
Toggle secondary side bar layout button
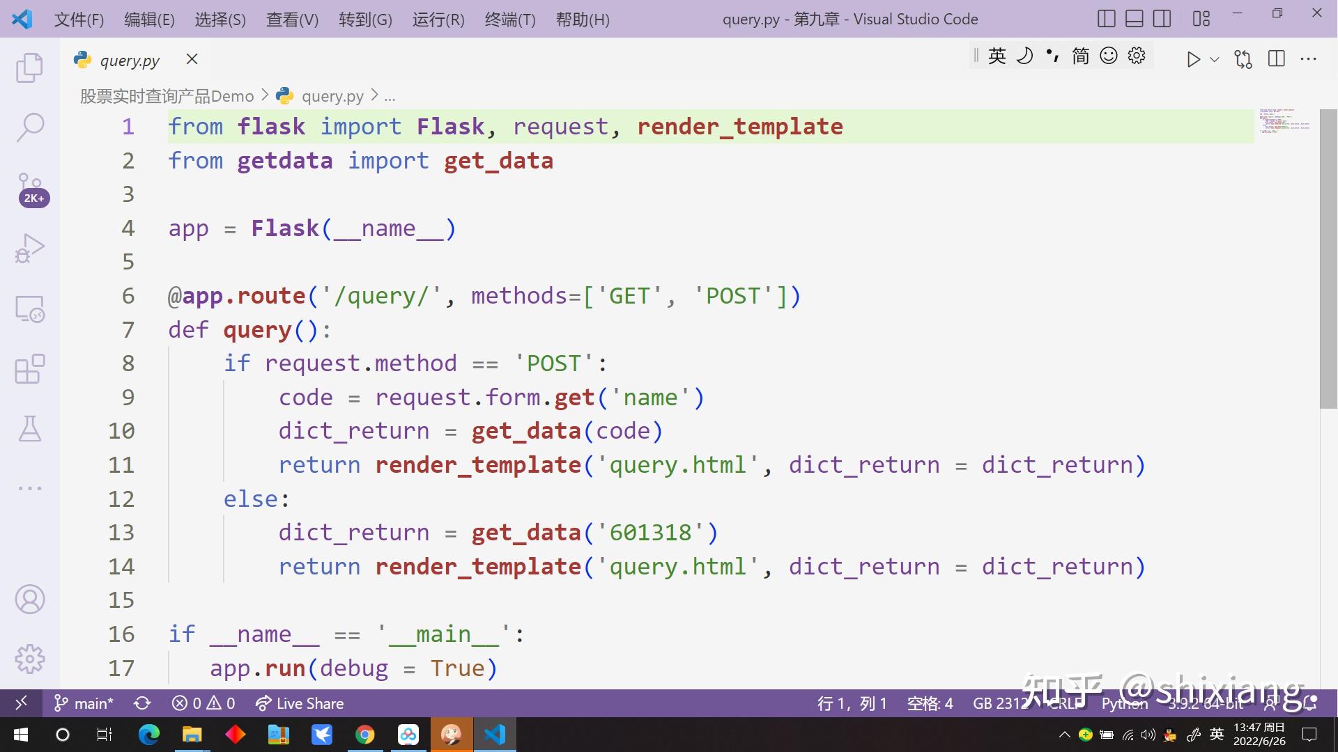tap(1162, 19)
